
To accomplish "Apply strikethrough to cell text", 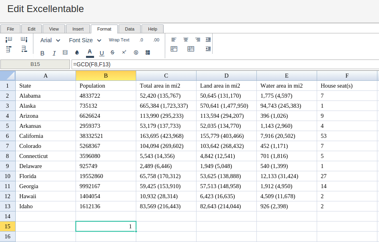I will (113, 53).
